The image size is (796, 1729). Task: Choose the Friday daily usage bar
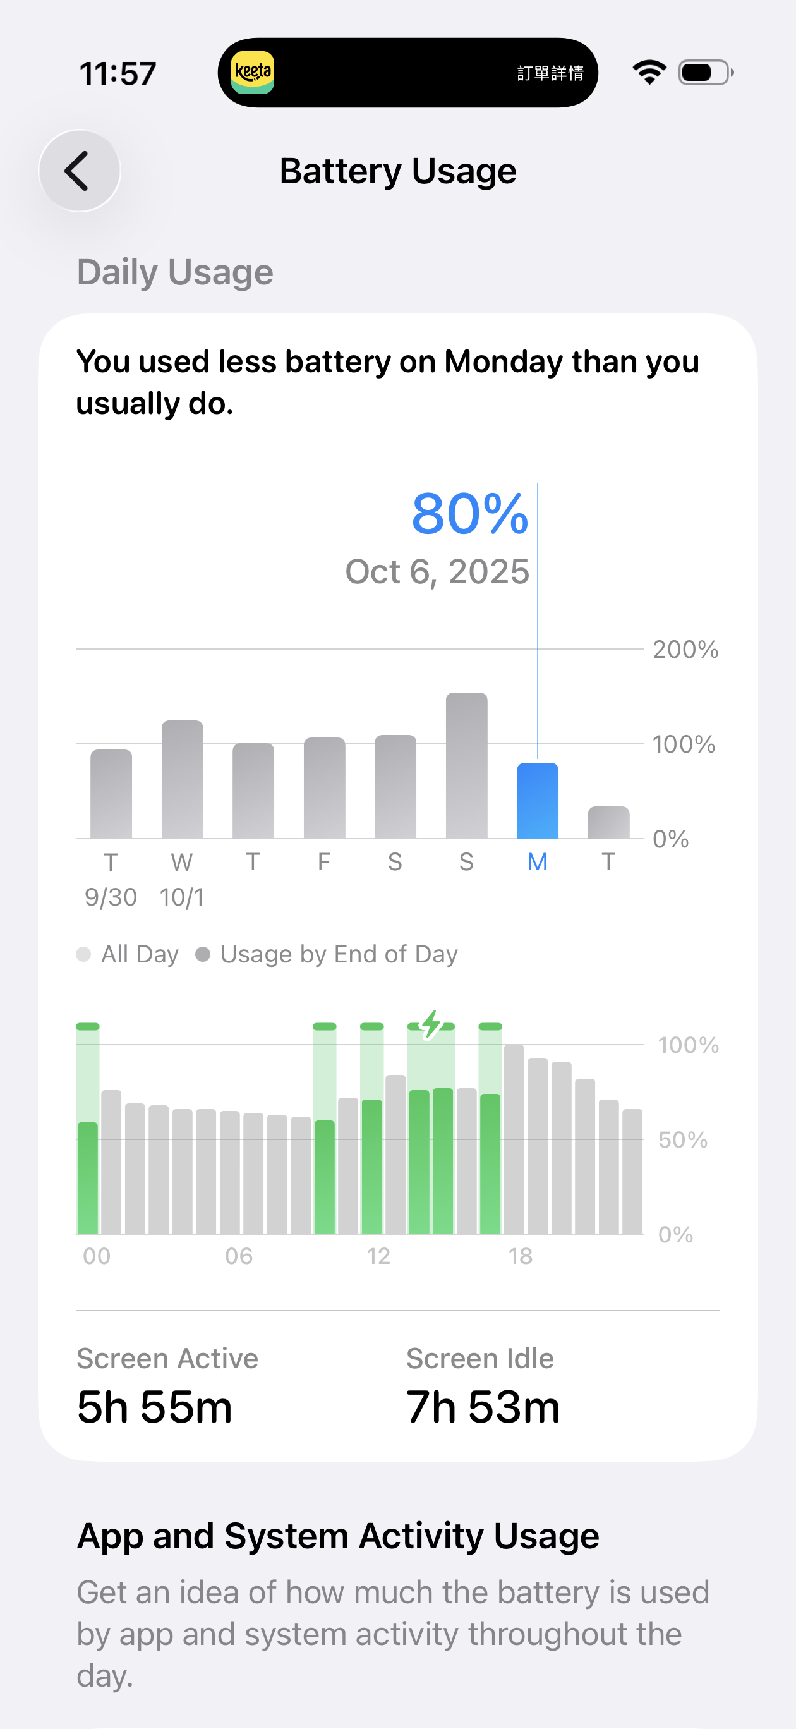pyautogui.click(x=324, y=788)
